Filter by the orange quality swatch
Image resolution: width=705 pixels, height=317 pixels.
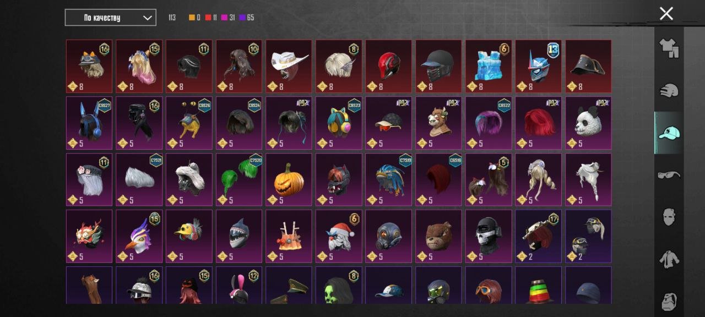pyautogui.click(x=195, y=18)
